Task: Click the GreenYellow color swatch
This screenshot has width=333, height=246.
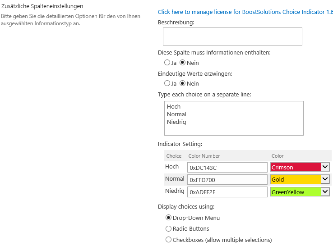Action: [296, 192]
